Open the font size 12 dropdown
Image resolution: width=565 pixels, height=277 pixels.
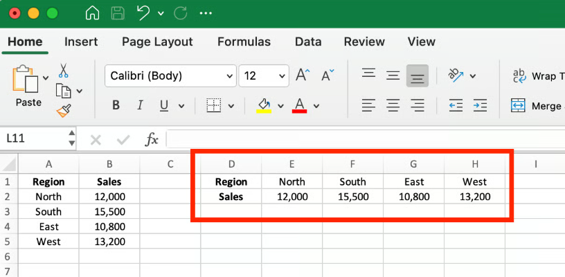point(281,76)
